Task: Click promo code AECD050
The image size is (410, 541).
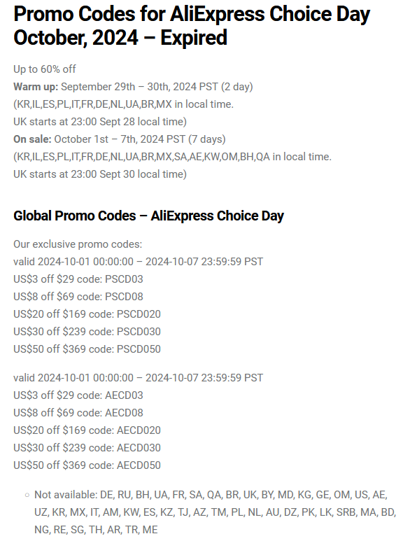Action: [x=139, y=465]
